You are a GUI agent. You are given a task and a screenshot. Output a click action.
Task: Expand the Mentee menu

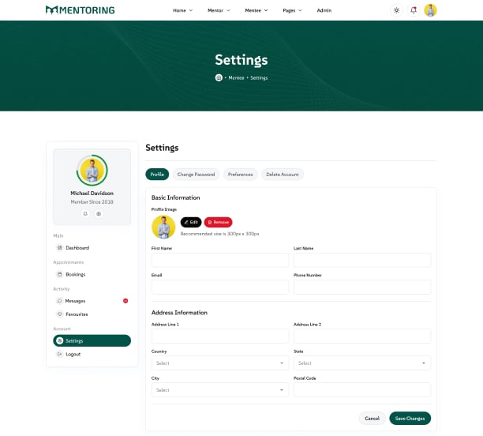click(x=256, y=10)
